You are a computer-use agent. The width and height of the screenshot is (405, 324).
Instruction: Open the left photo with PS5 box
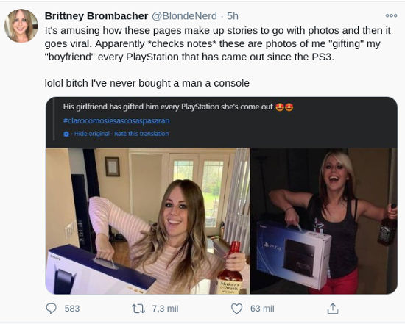tap(148, 221)
